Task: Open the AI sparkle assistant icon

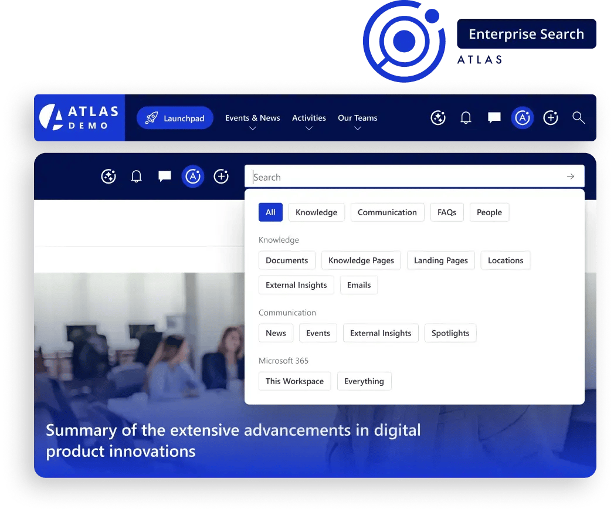Action: click(438, 118)
